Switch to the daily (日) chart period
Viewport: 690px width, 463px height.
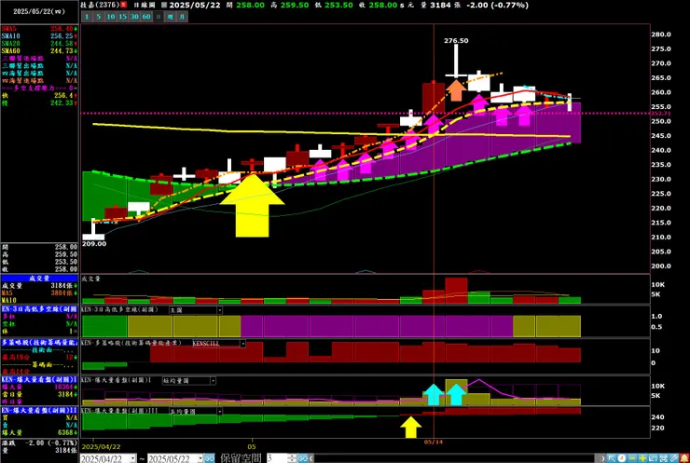[x=158, y=17]
